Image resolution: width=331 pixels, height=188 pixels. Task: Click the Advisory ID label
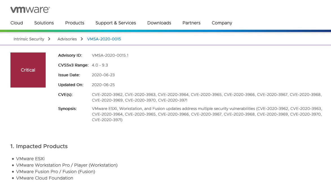70,55
